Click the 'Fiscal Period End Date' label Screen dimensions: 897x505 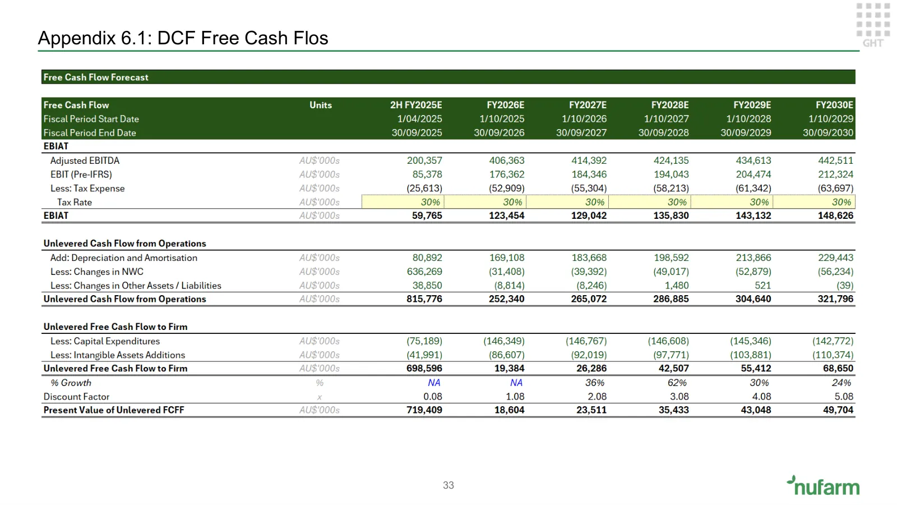click(x=90, y=133)
